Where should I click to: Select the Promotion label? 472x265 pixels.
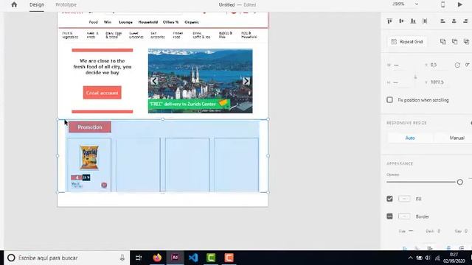(90, 127)
